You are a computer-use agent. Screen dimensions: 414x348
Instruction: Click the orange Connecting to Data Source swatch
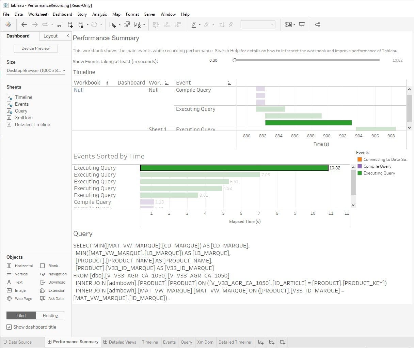(x=360, y=159)
